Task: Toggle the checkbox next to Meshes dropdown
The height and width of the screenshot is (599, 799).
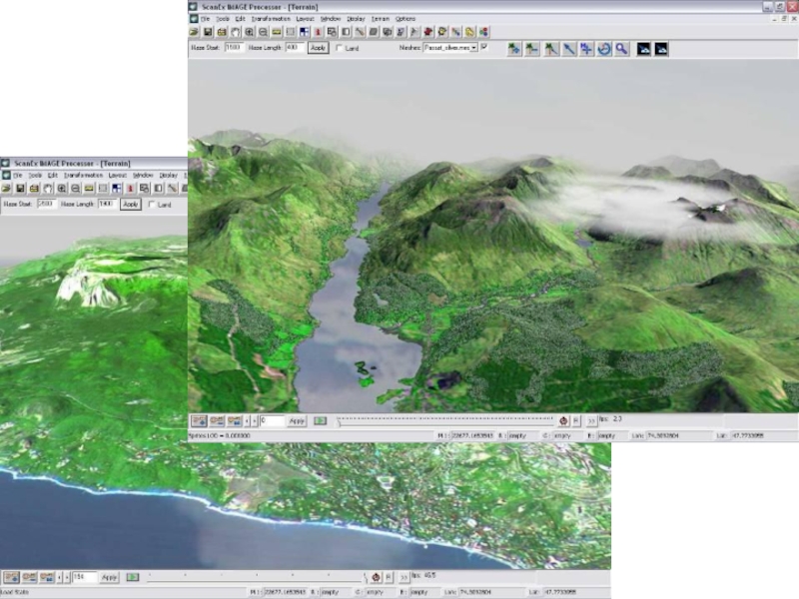Action: (x=484, y=47)
